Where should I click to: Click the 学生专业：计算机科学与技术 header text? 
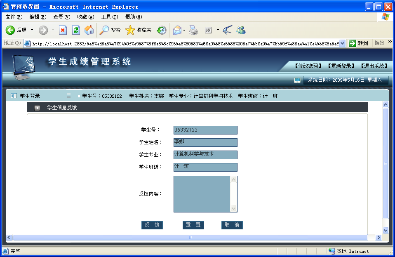point(201,96)
